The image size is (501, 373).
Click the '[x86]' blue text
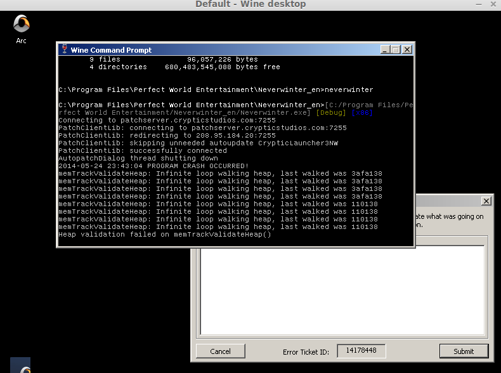(362, 112)
